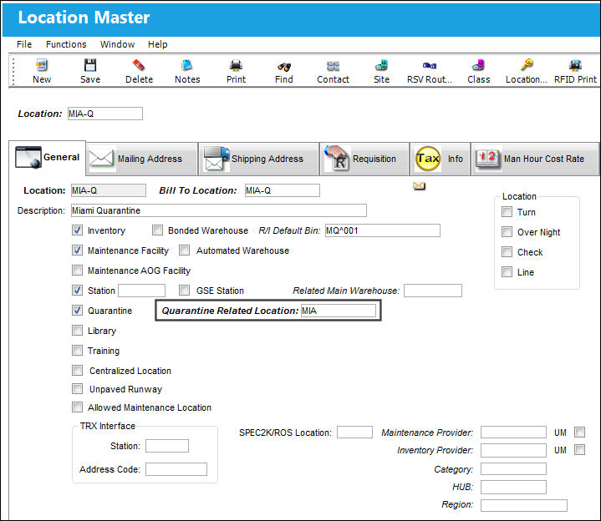Click the Find binoculars icon
The width and height of the screenshot is (601, 521).
coord(284,66)
